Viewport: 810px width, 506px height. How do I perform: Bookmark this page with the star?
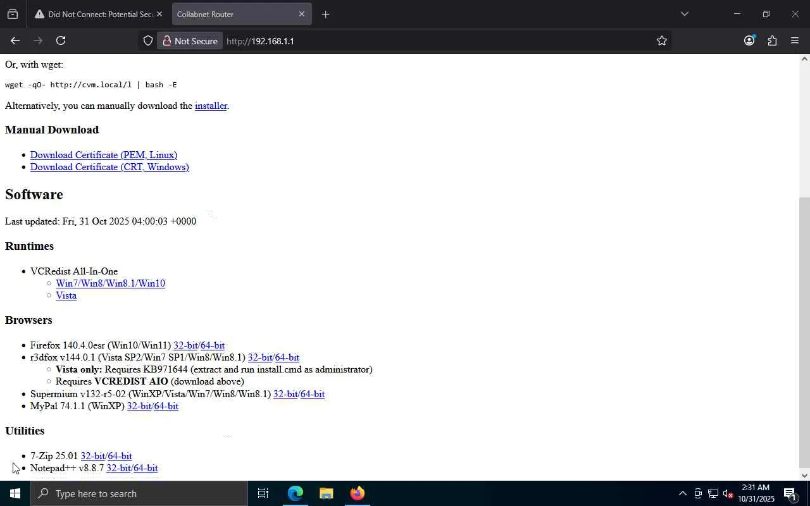[x=662, y=40]
